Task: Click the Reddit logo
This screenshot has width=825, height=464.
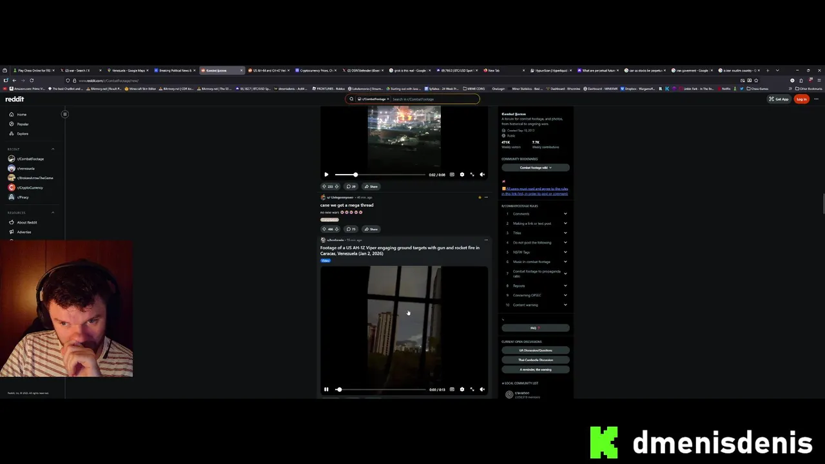Action: 14,99
